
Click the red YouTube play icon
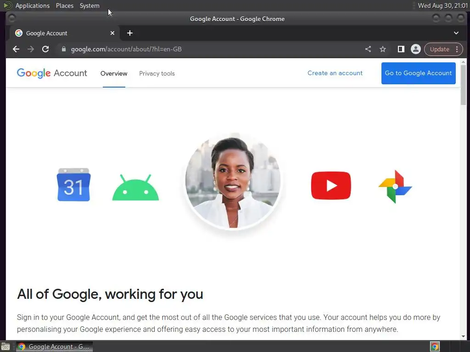331,186
